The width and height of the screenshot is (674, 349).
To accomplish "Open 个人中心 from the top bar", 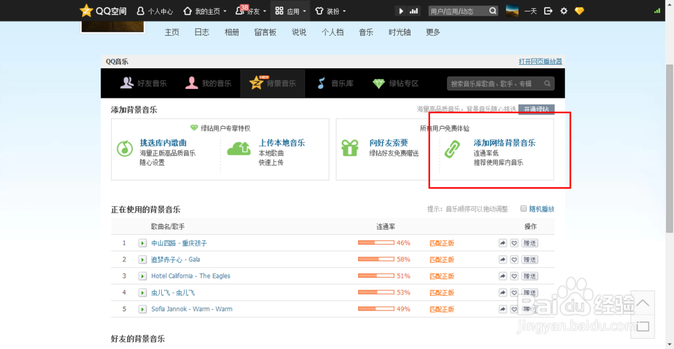I will tap(154, 11).
